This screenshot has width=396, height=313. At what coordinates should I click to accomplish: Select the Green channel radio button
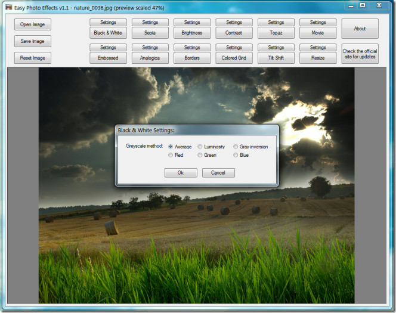(x=200, y=155)
